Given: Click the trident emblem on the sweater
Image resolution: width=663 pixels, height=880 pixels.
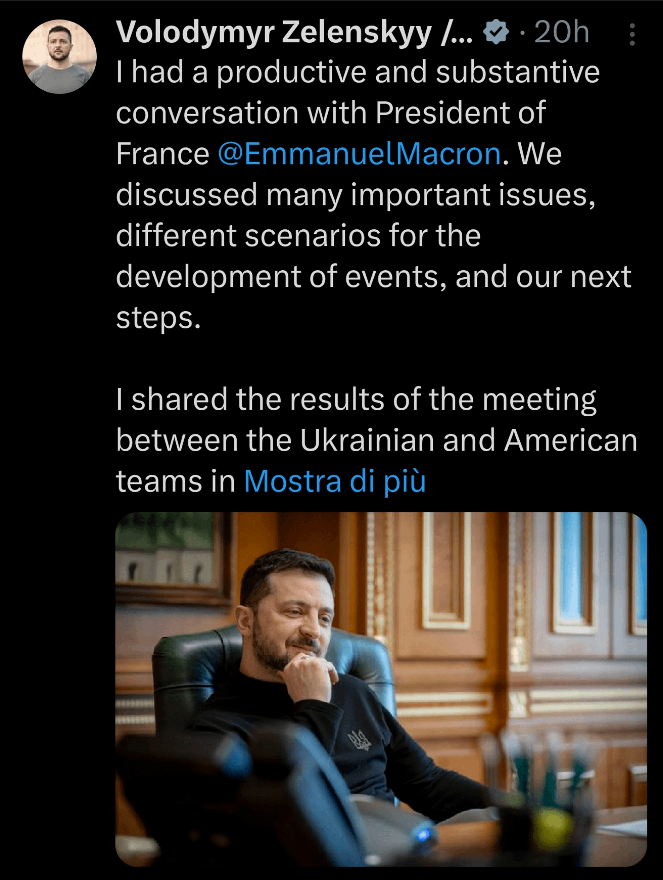Looking at the screenshot, I should click(x=360, y=740).
